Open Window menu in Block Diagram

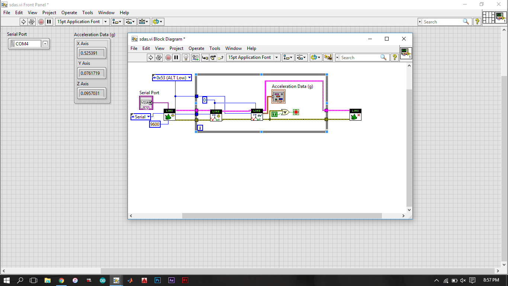pyautogui.click(x=234, y=48)
